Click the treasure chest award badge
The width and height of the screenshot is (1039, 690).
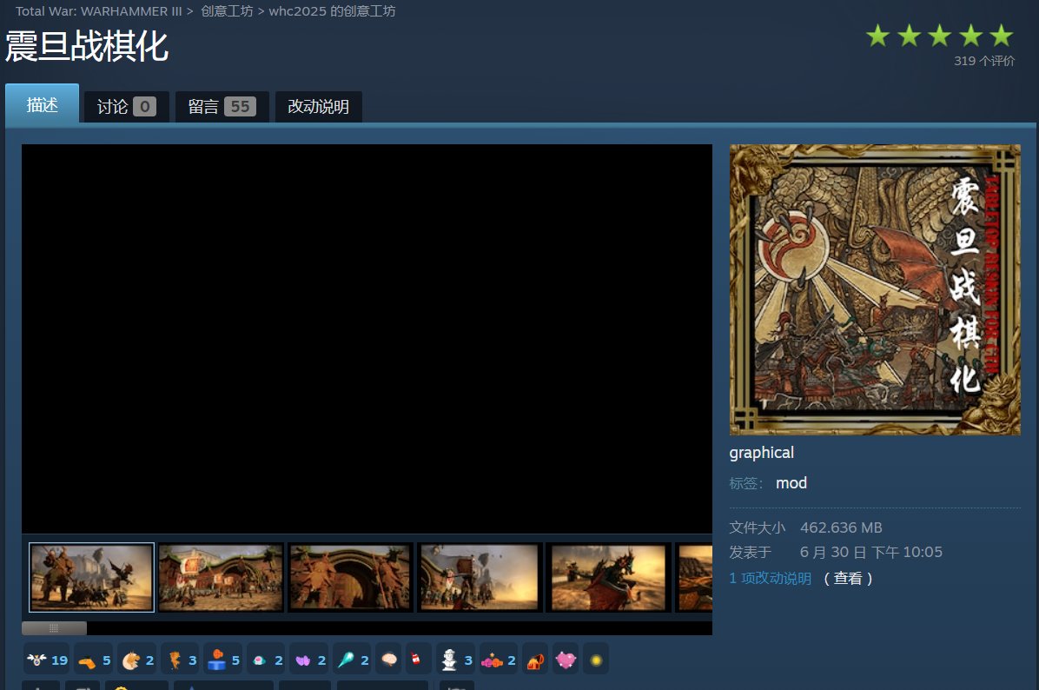coord(535,660)
